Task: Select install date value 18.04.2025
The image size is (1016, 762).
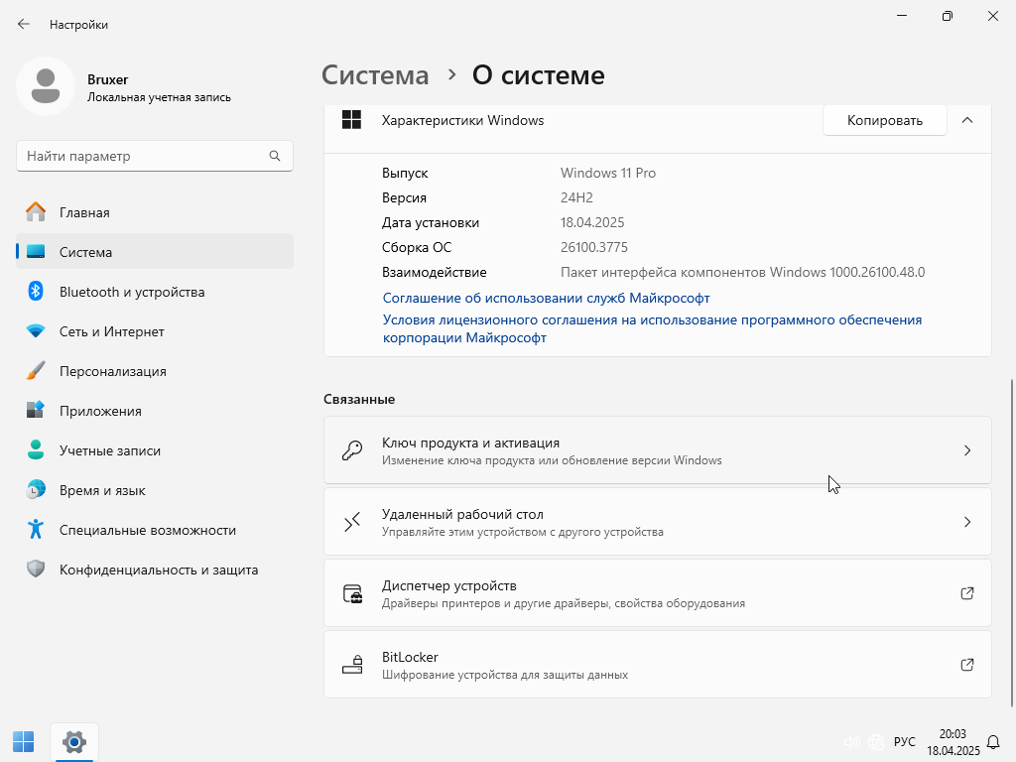Action: point(592,223)
